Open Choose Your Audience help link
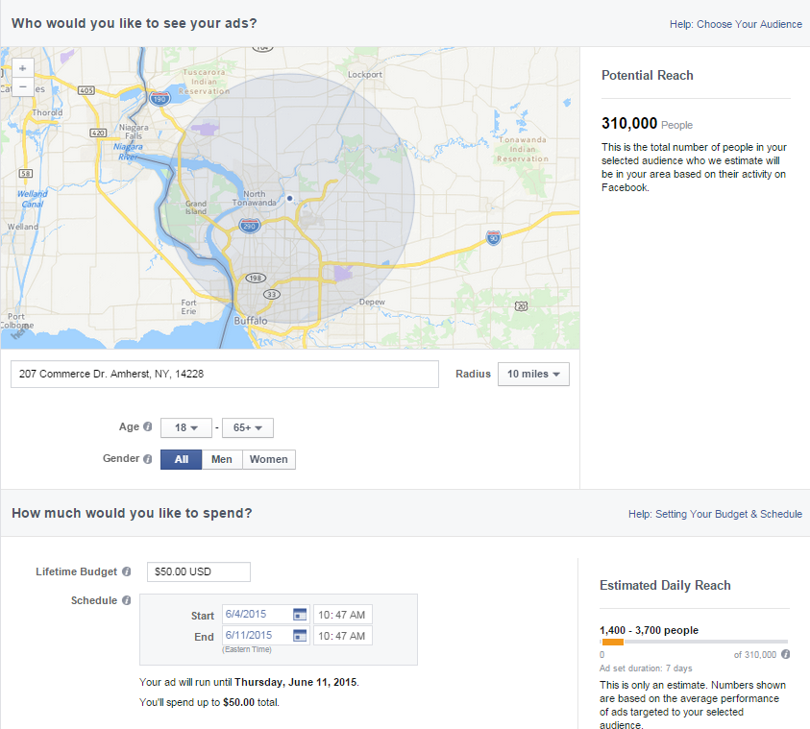This screenshot has width=810, height=729. [749, 24]
